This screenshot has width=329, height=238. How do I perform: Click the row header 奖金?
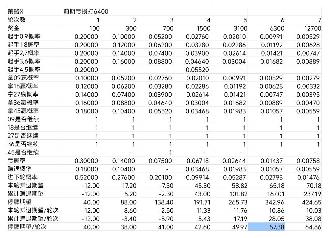point(13,28)
